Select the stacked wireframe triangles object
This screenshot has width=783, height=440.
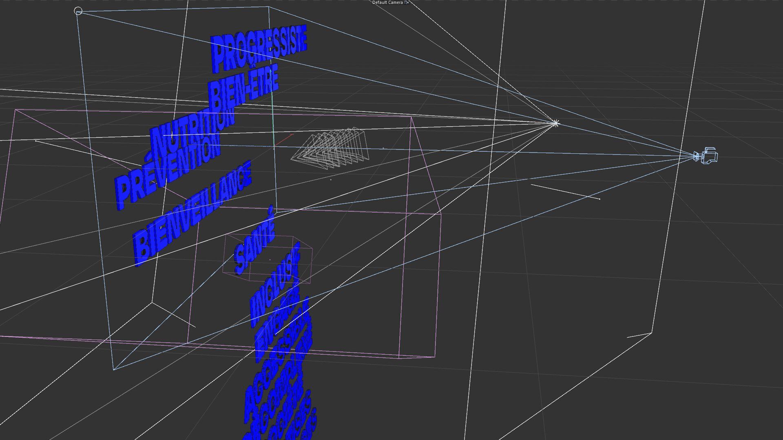pyautogui.click(x=330, y=149)
